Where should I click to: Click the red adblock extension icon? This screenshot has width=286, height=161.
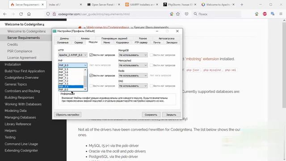tap(265, 14)
